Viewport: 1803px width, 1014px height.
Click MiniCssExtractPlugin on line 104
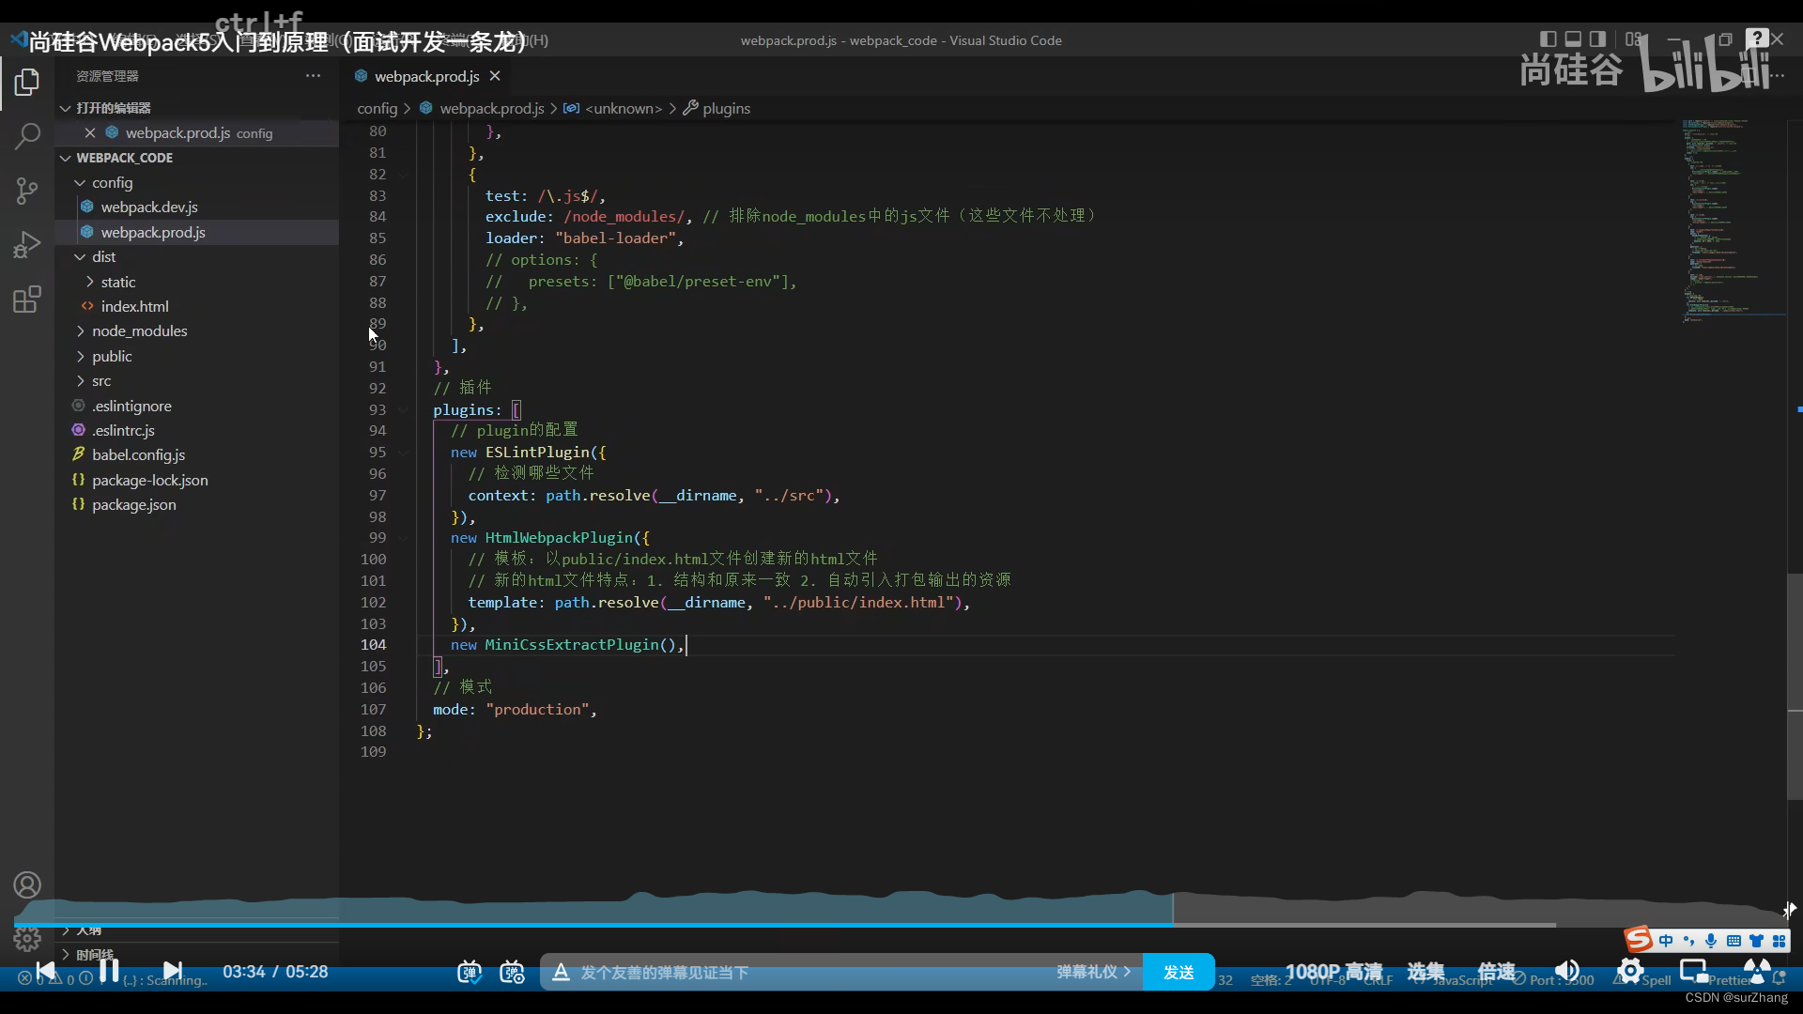572,645
